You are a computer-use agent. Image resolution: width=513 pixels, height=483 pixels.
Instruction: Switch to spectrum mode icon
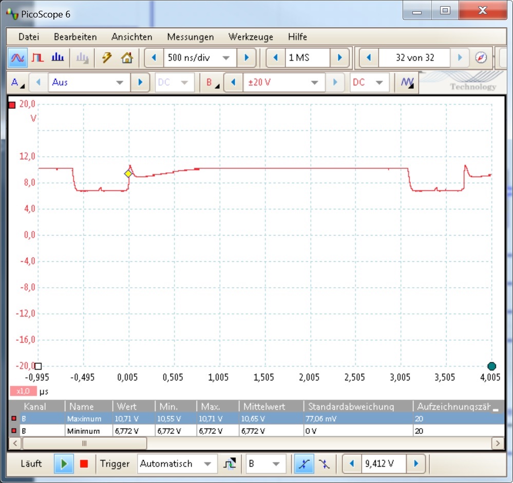pos(58,58)
